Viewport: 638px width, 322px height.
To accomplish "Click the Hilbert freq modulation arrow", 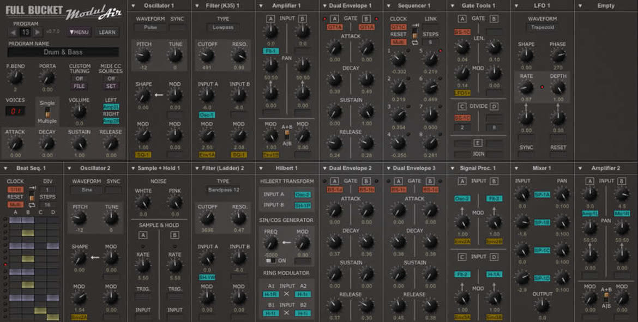I will (x=286, y=242).
